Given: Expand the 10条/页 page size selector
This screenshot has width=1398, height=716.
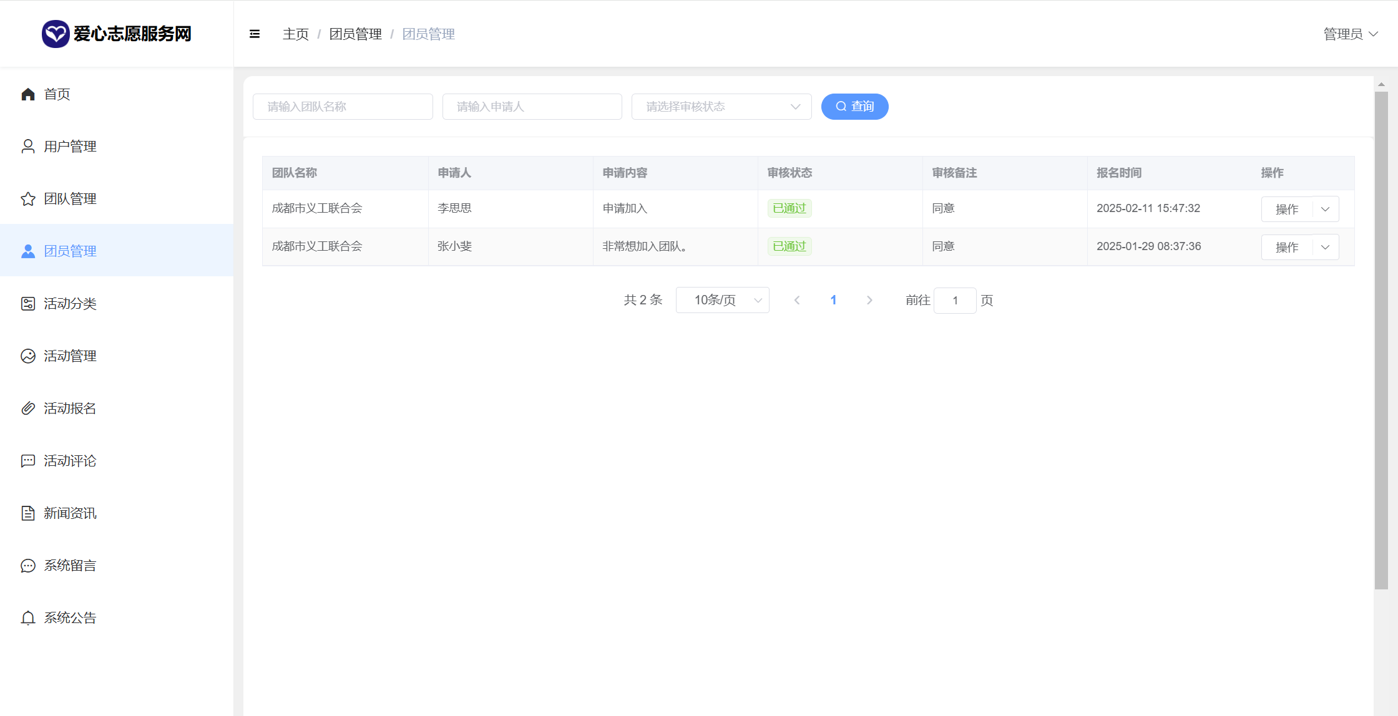Looking at the screenshot, I should (x=722, y=300).
